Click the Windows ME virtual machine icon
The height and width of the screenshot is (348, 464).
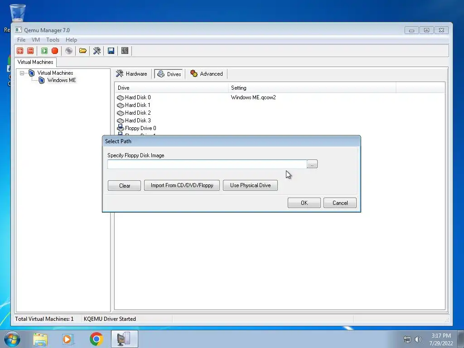click(x=41, y=80)
